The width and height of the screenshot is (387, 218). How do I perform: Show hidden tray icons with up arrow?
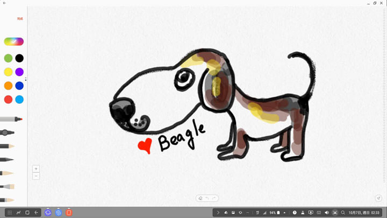point(285,213)
